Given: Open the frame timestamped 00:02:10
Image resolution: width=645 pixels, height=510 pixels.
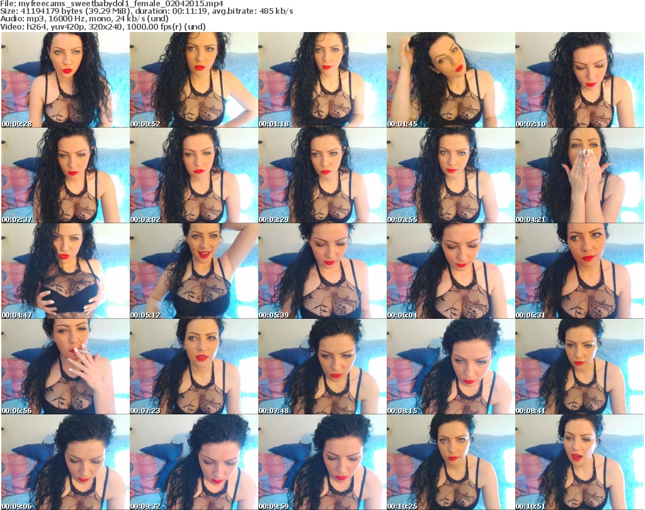Looking at the screenshot, I should pyautogui.click(x=579, y=80).
